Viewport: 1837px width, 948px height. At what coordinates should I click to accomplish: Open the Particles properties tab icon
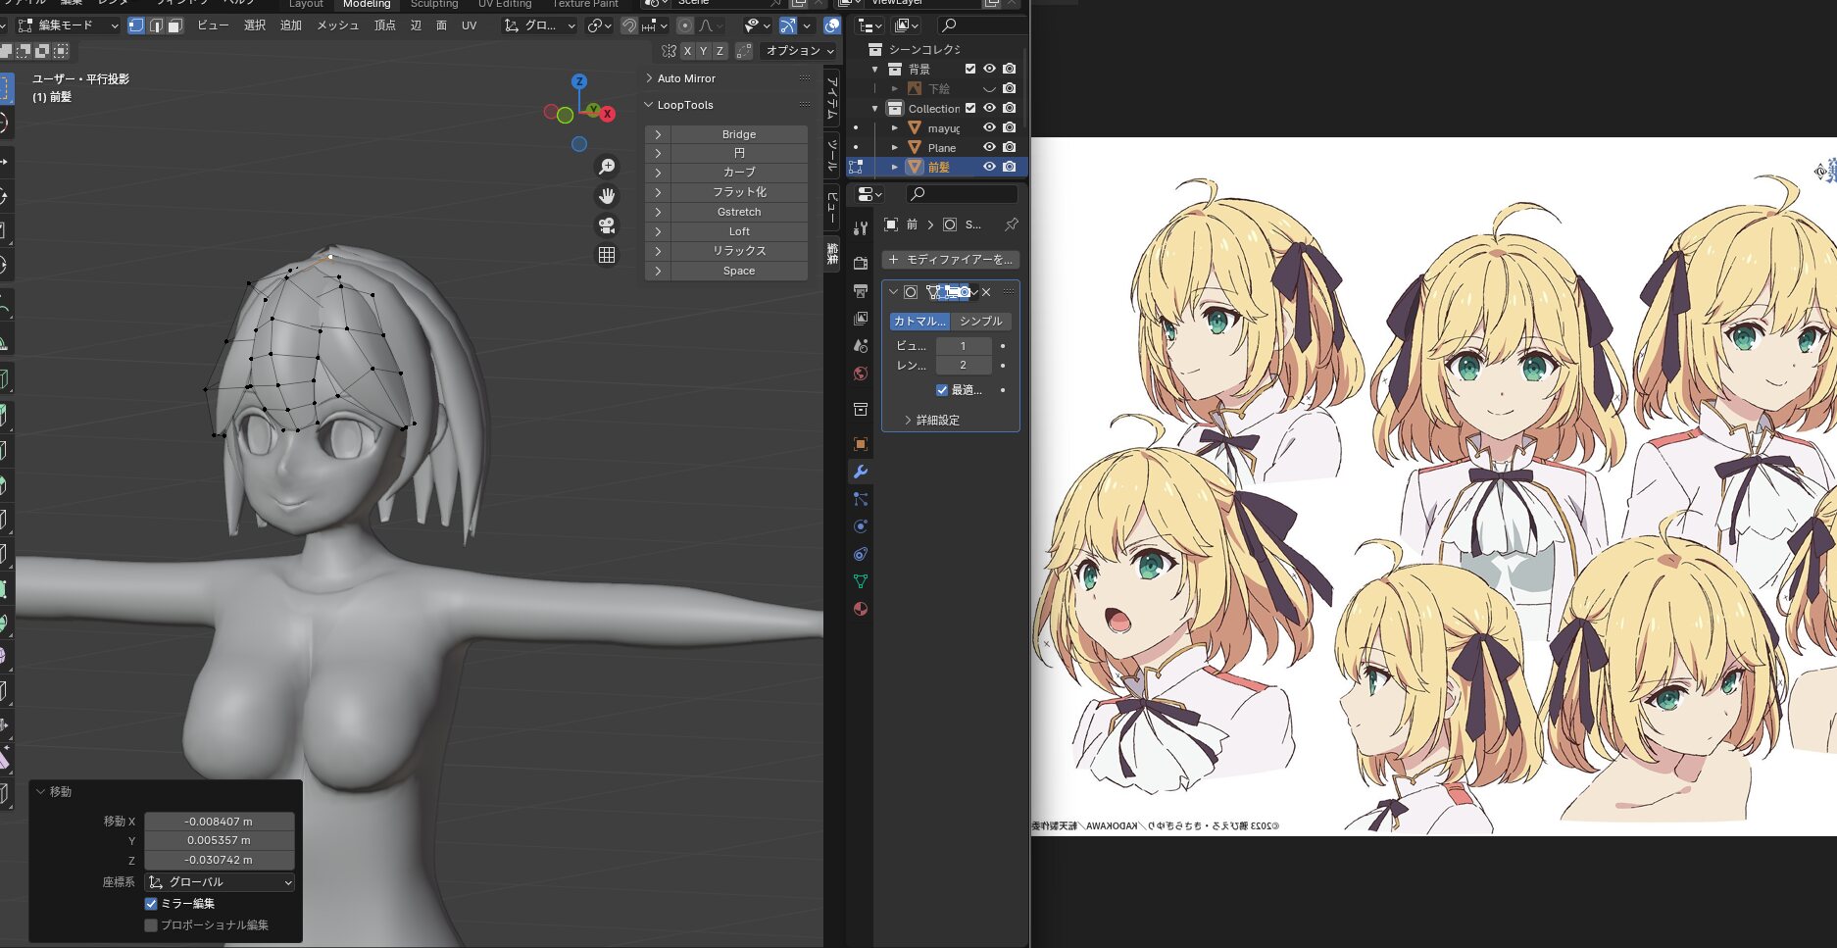[x=861, y=499]
